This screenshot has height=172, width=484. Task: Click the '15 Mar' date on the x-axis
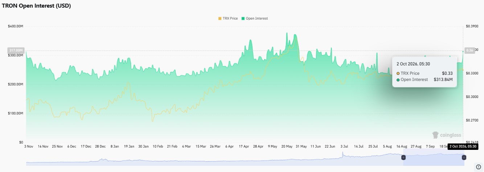(x=200, y=147)
